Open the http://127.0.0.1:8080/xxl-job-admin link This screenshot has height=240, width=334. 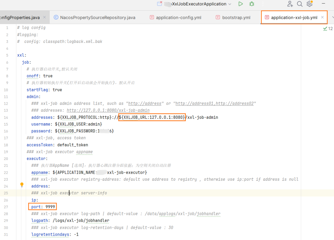click(108, 110)
